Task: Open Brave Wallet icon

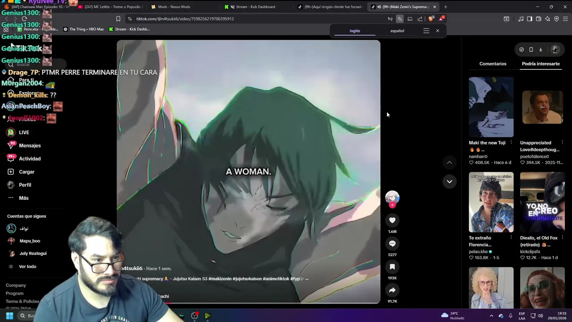Action: [538, 19]
